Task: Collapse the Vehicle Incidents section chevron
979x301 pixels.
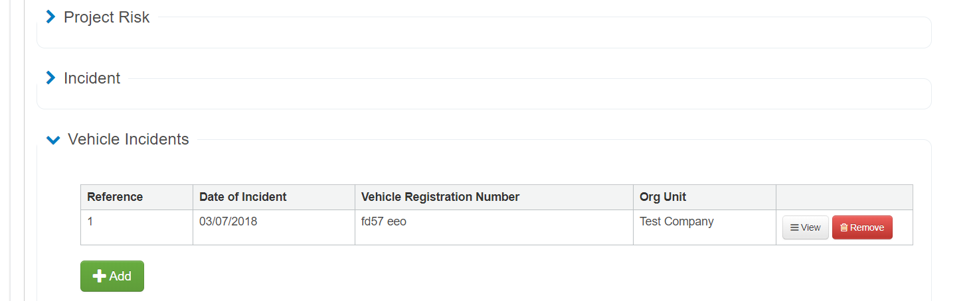Action: coord(52,140)
